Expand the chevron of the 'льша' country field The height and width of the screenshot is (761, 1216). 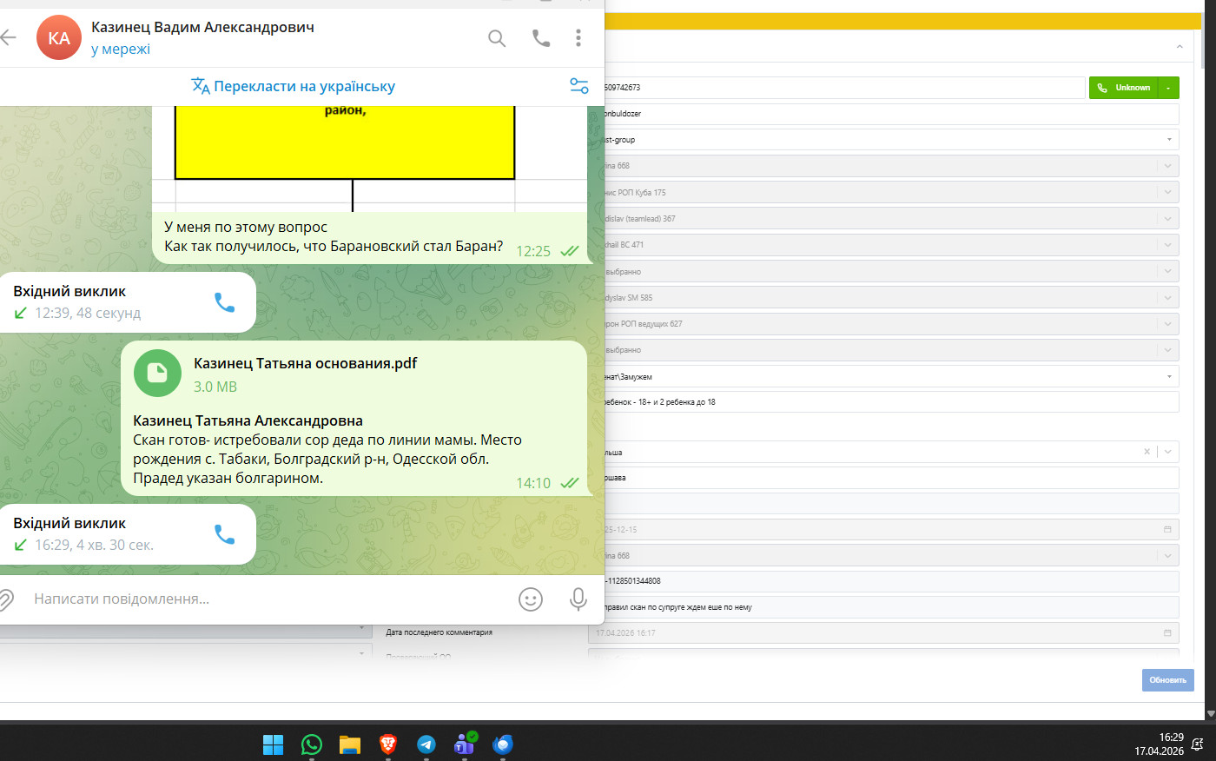pyautogui.click(x=1168, y=452)
